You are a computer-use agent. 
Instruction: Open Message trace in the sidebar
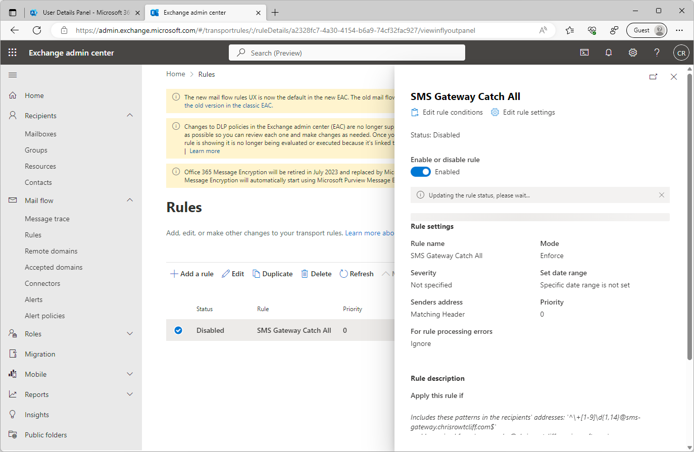(47, 218)
